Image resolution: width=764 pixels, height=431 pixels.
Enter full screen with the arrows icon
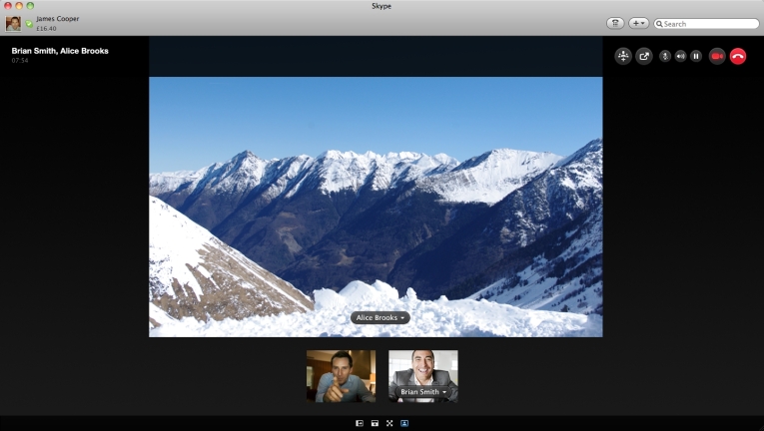click(389, 423)
